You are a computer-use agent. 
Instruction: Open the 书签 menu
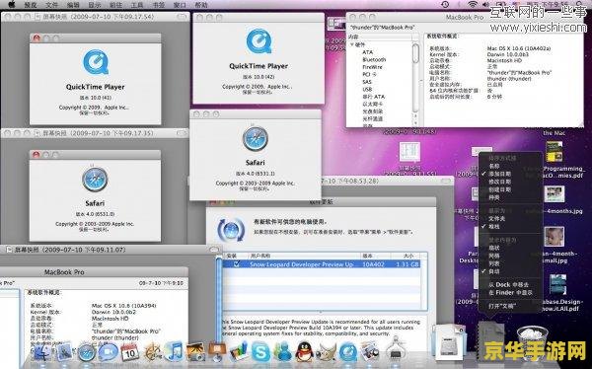click(x=158, y=5)
